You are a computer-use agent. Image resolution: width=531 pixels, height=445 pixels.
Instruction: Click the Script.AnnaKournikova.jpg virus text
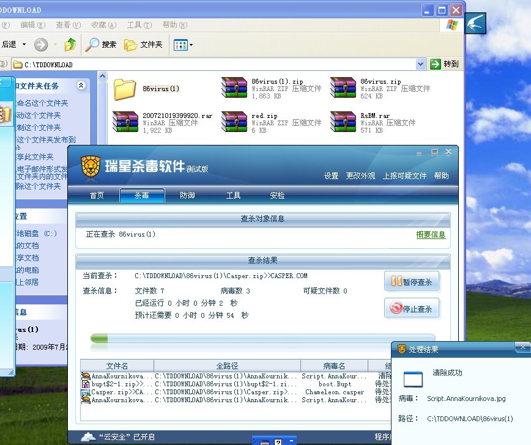coord(466,399)
